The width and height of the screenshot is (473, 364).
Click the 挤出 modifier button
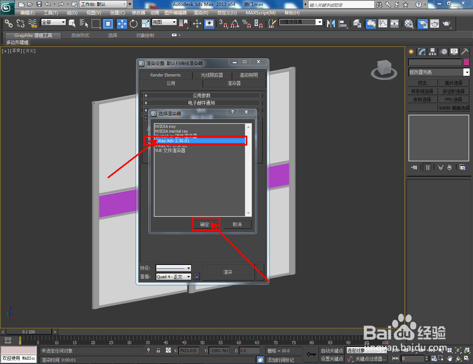point(422,83)
